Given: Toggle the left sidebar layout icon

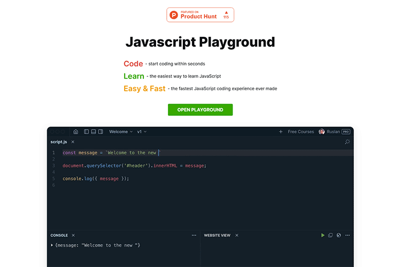Looking at the screenshot, I should pos(87,131).
